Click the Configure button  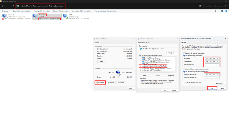[x=171, y=53]
